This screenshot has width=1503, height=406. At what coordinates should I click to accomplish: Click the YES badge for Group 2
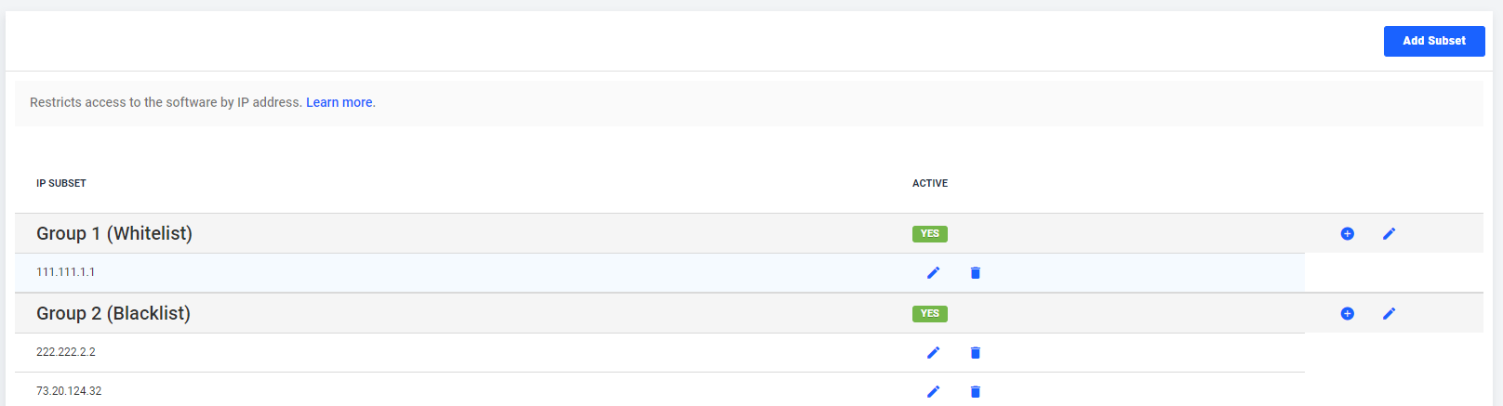tap(930, 313)
